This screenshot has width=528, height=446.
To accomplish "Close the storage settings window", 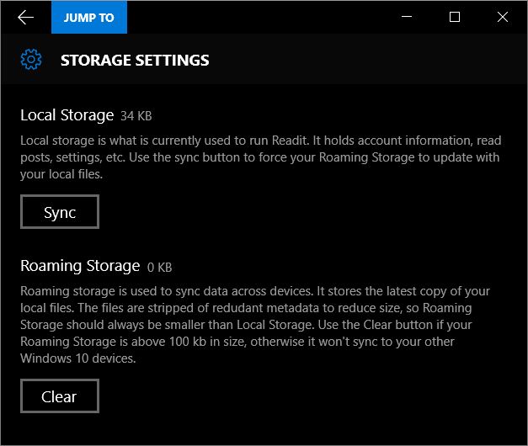I will [503, 17].
